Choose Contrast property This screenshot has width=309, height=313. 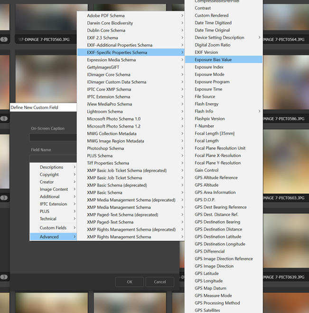point(224,8)
